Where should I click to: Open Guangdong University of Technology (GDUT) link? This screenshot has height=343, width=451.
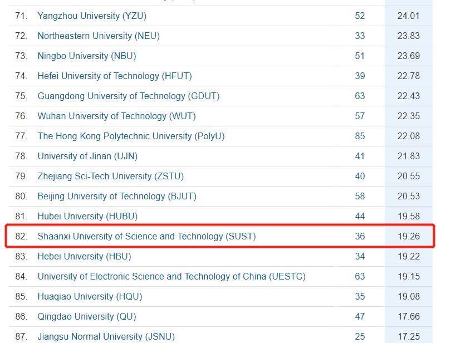coord(129,96)
